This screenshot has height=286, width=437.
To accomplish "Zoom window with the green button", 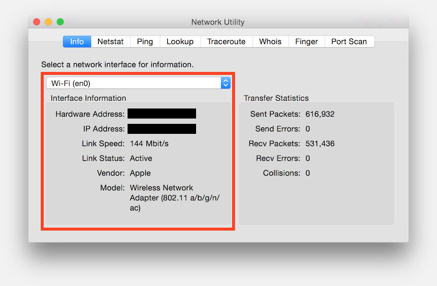I will coord(60,22).
